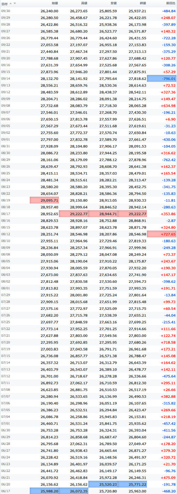This screenshot has width=177, height=494.
Task: Select the +120.77 change on 09/20
Action: point(167,58)
